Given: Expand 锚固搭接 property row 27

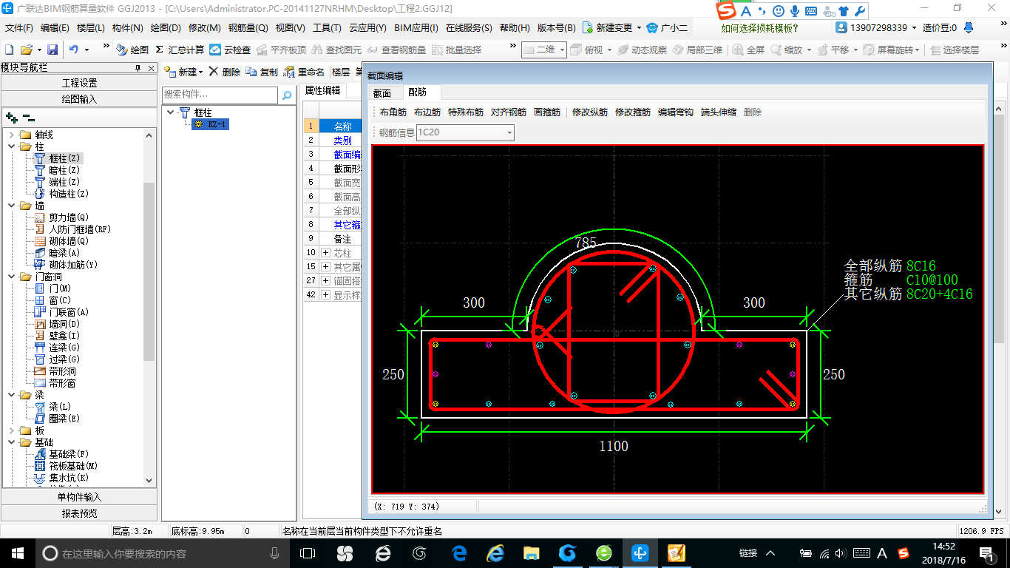Looking at the screenshot, I should pos(325,281).
